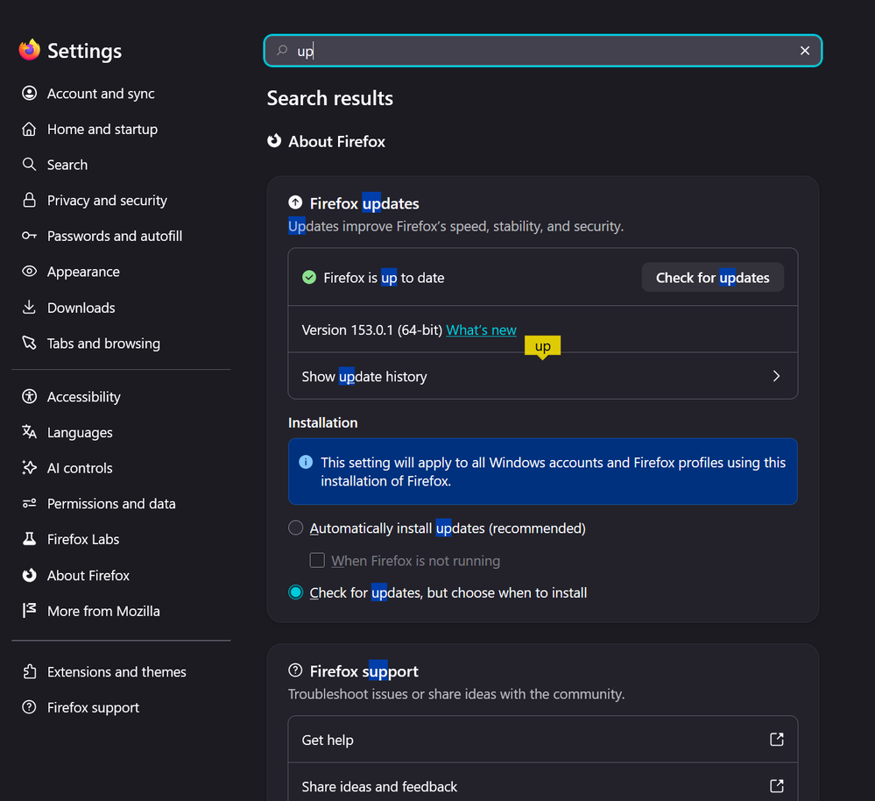This screenshot has height=801, width=875.
Task: Clear the settings search with the X
Action: click(805, 51)
